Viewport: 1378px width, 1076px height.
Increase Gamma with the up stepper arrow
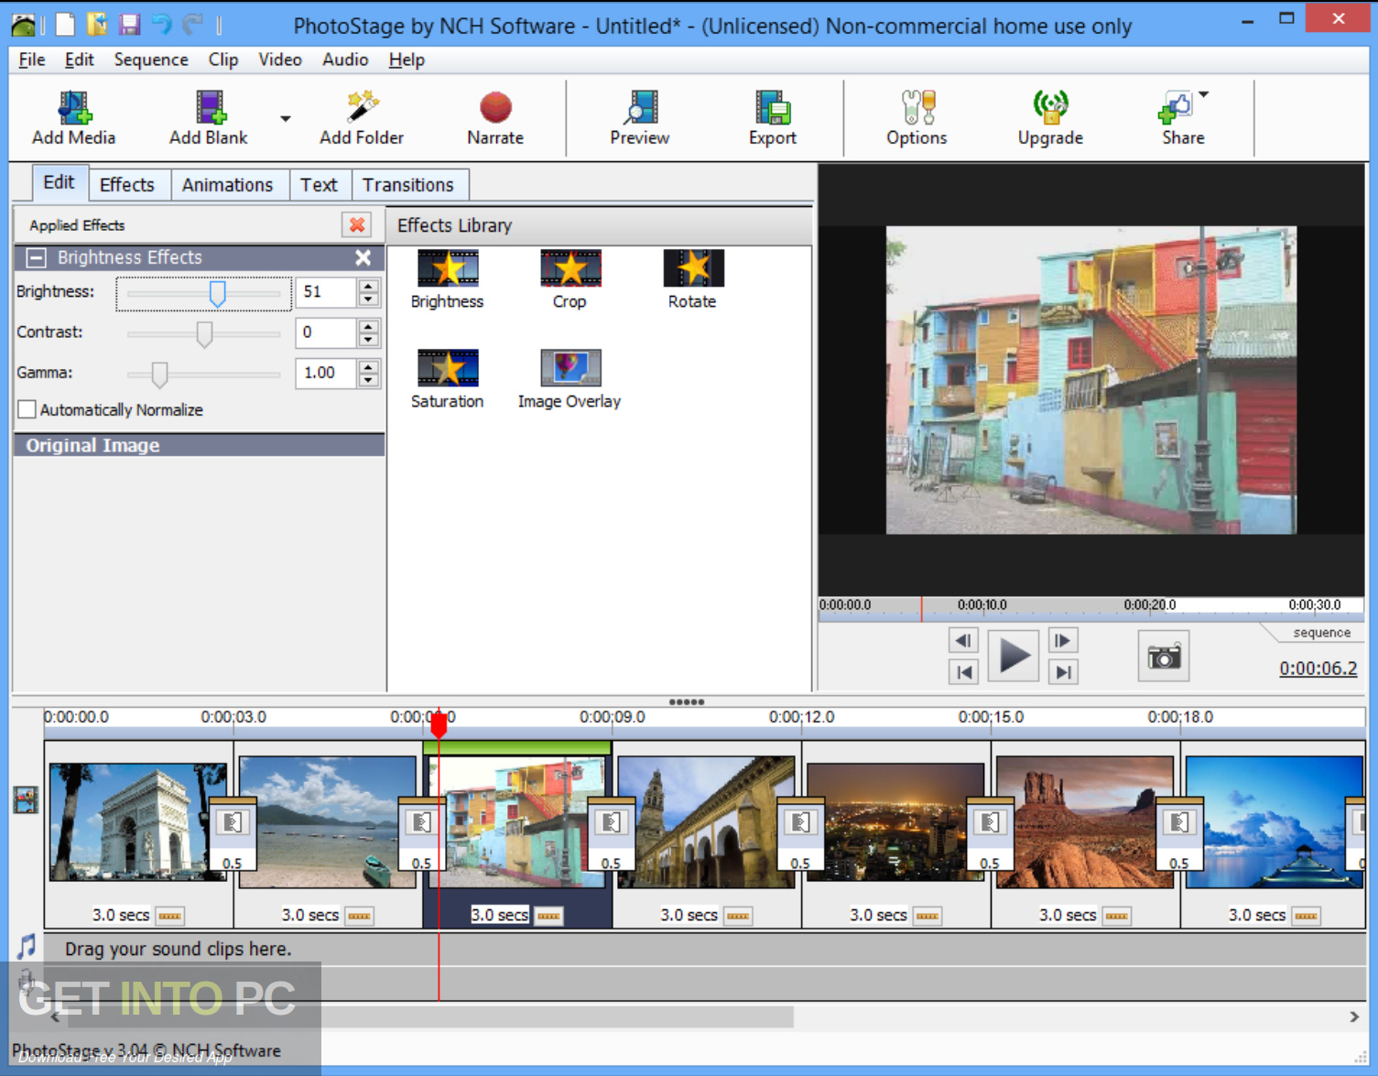click(368, 366)
